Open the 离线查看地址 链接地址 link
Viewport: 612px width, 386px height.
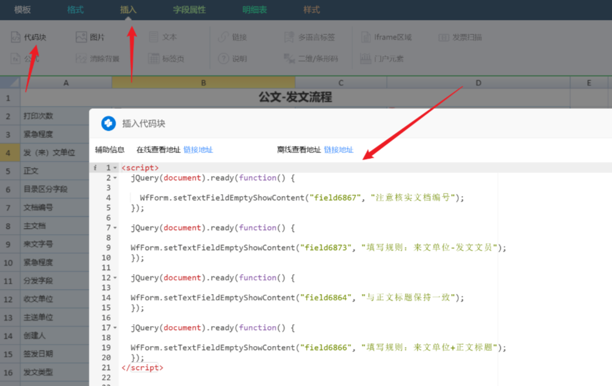(339, 149)
